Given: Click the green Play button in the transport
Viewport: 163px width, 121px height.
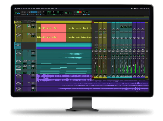Looking at the screenshot, I should click(x=77, y=12).
